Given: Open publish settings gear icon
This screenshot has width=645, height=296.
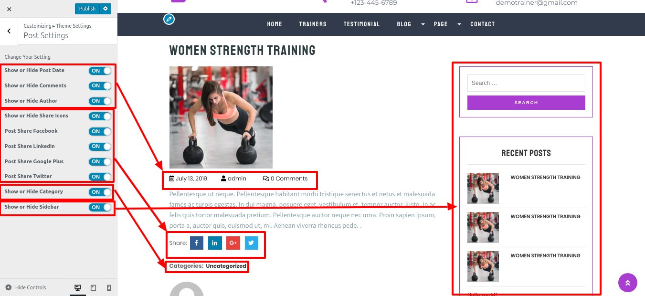Looking at the screenshot, I should (x=106, y=9).
